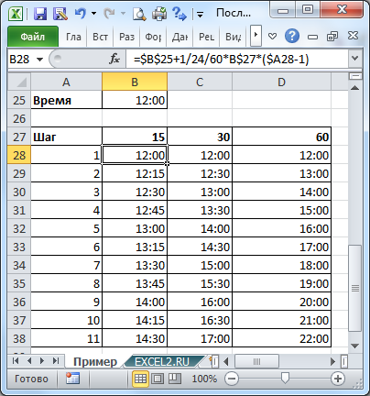Open Excel Help question mark icon
The height and width of the screenshot is (396, 370).
coord(292,37)
